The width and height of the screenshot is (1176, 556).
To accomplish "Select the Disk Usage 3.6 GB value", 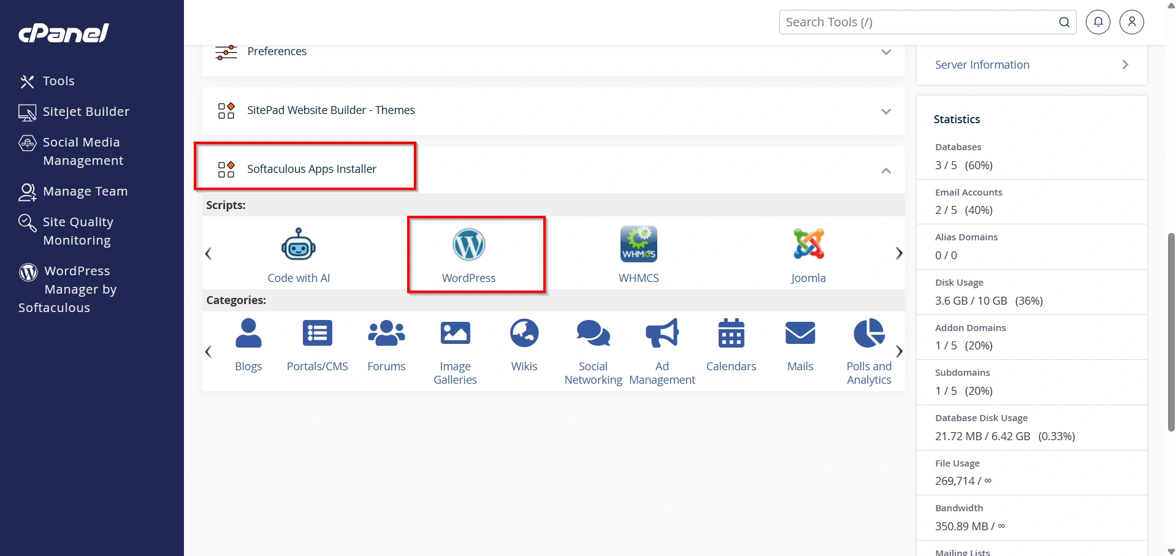I will (x=989, y=301).
